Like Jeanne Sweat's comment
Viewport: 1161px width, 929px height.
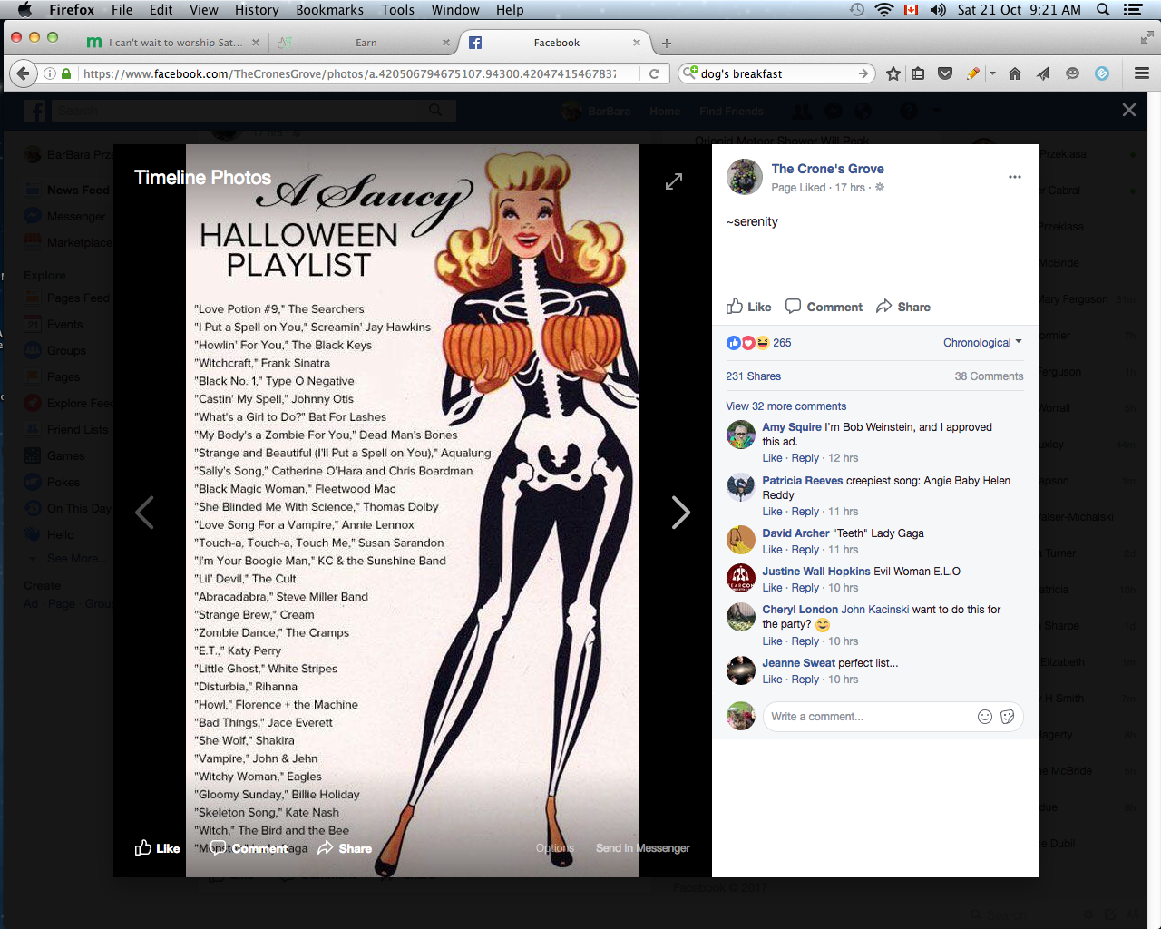(772, 680)
